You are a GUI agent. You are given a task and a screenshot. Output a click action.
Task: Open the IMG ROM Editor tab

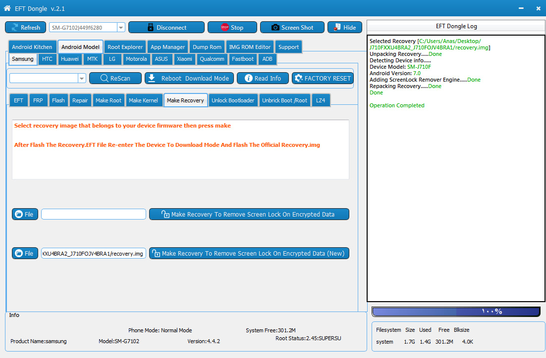tap(250, 47)
